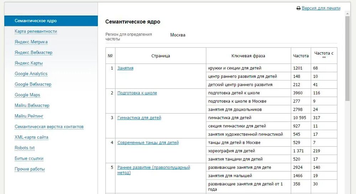The image size is (356, 194).
Task: Open Google Analytics sidebar link
Action: (x=31, y=74)
